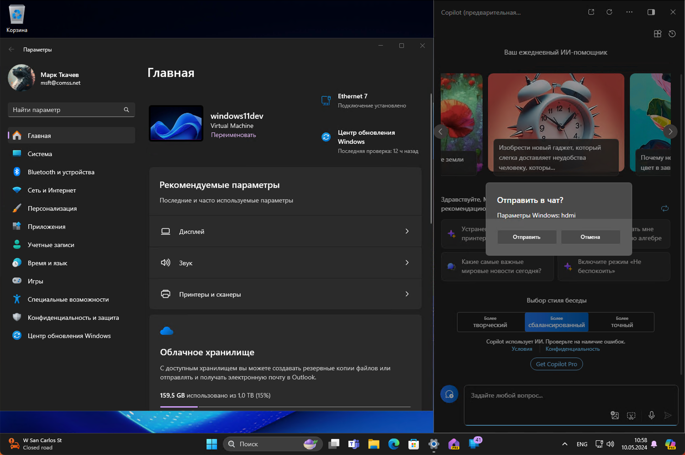The height and width of the screenshot is (455, 685).
Task: Open Сеть и Интернет section
Action: click(72, 190)
